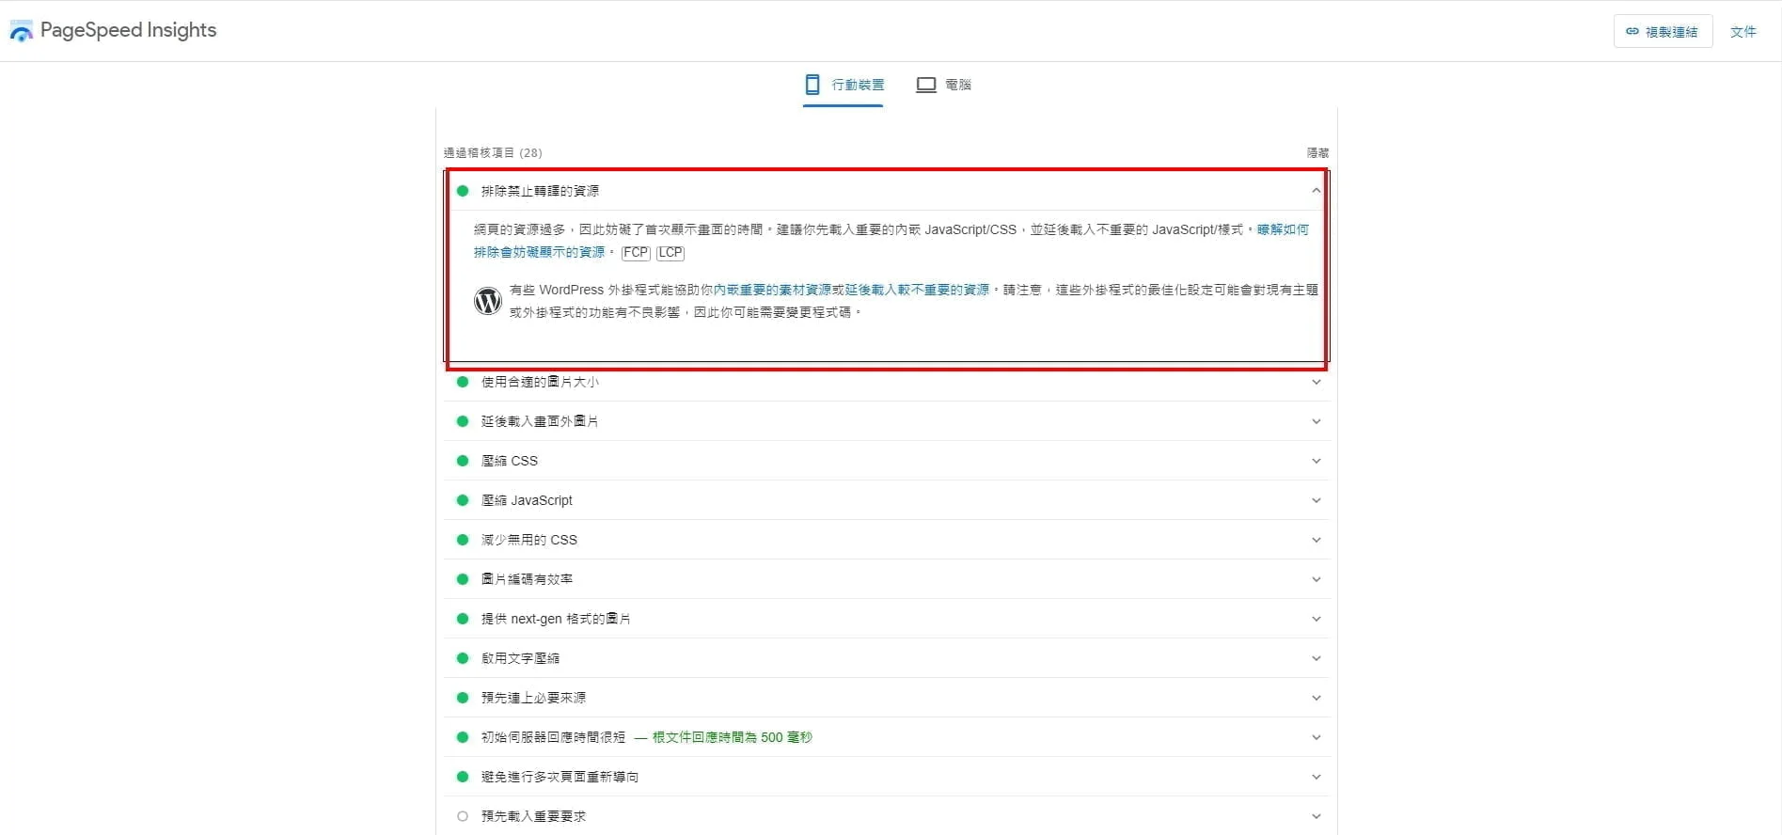Image resolution: width=1782 pixels, height=835 pixels.
Task: Collapse the 排除禁止轉譯的資源 audit chevron
Action: [1316, 191]
